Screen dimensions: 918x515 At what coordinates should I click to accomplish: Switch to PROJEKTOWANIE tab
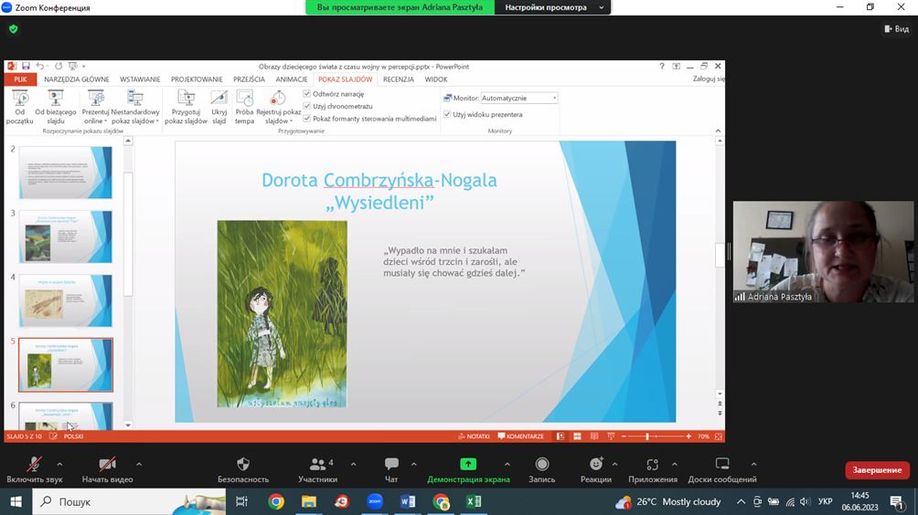197,79
